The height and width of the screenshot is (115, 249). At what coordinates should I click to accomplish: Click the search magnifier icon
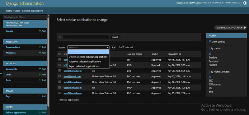(x=60, y=37)
